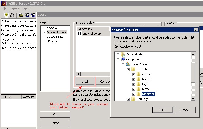Click the Users toolbar icon beside the gear
The width and height of the screenshot is (203, 129).
coord(27,15)
